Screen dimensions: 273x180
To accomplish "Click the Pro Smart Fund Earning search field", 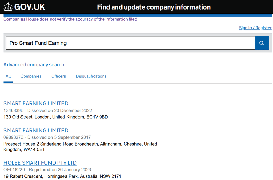I will (x=130, y=43).
